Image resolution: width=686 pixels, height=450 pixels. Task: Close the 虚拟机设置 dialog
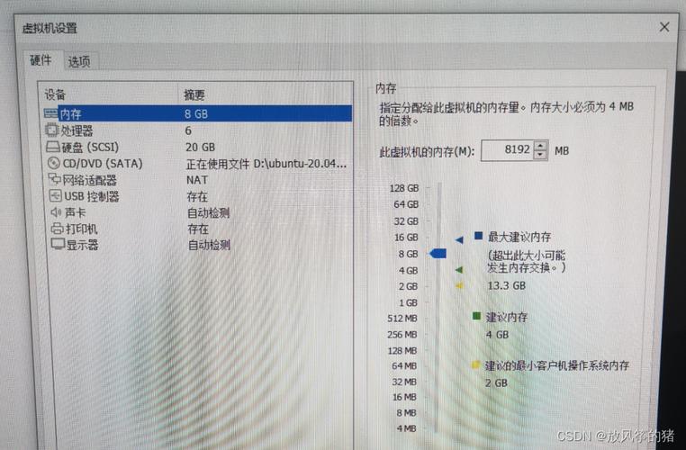point(664,27)
